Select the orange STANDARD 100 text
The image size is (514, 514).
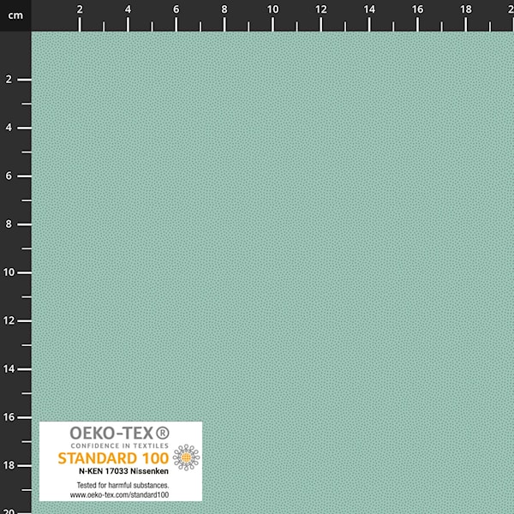(113, 458)
